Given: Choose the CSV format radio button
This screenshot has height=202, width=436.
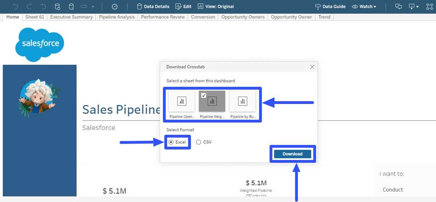Looking at the screenshot, I should [x=198, y=142].
